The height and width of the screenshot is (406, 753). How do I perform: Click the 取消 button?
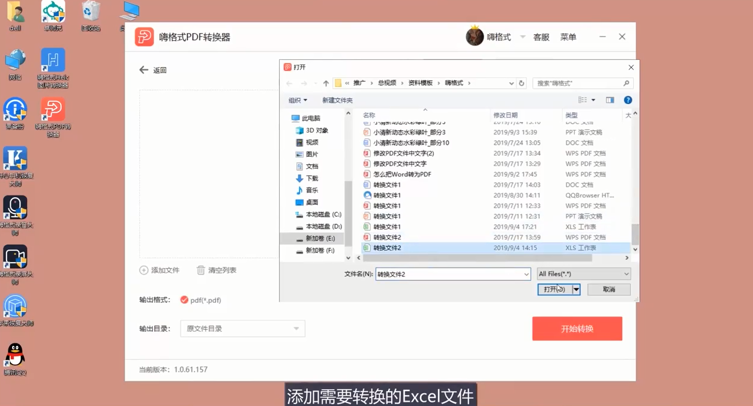609,290
